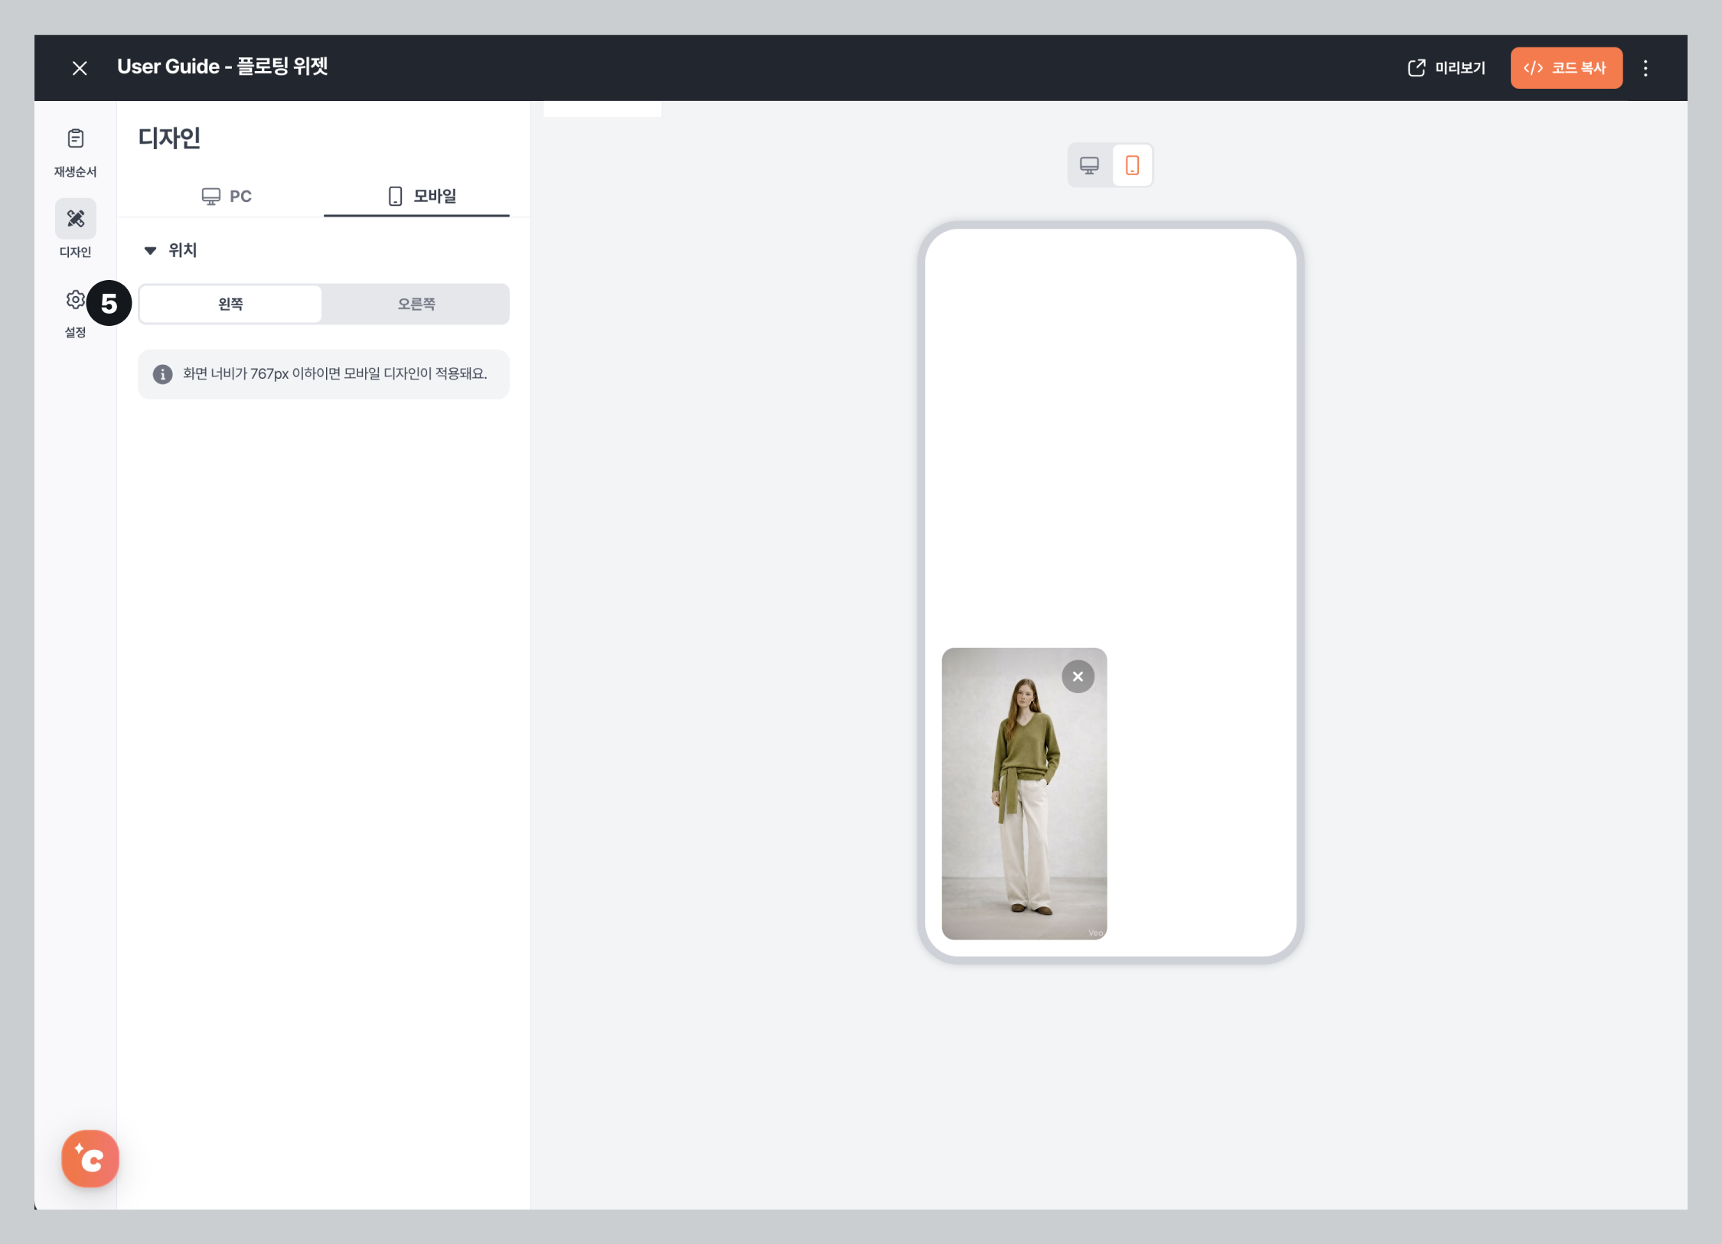Set widget position to 왼쪽

pos(230,304)
